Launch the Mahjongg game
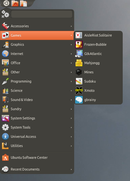The height and width of the screenshot is (181, 130). 98,63
